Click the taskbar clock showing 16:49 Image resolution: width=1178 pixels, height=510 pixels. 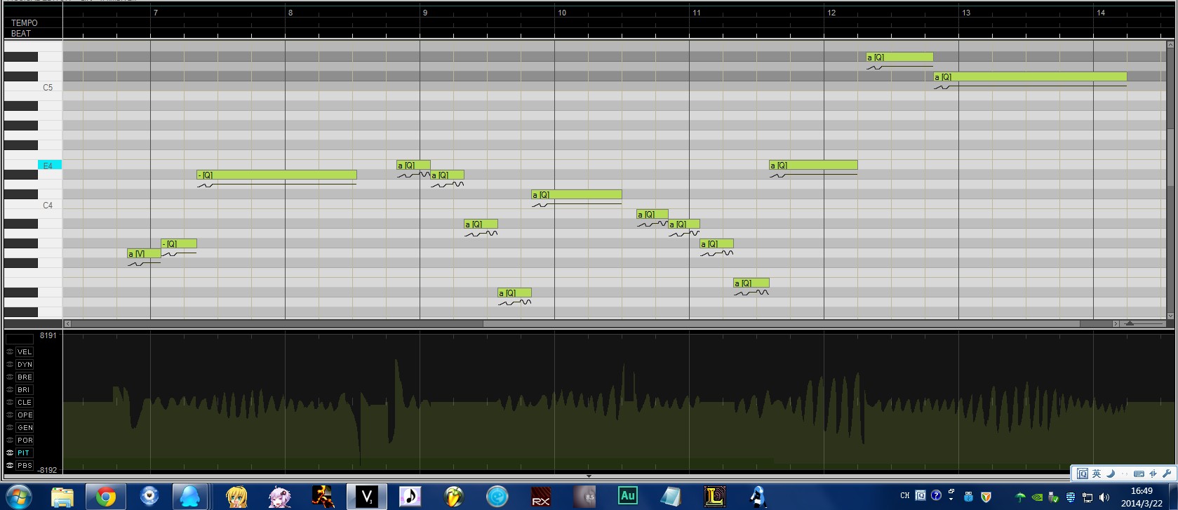(1142, 491)
